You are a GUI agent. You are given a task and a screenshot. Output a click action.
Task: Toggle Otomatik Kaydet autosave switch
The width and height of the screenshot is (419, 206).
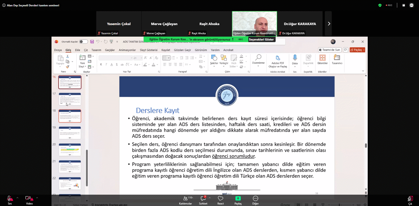coord(83,42)
